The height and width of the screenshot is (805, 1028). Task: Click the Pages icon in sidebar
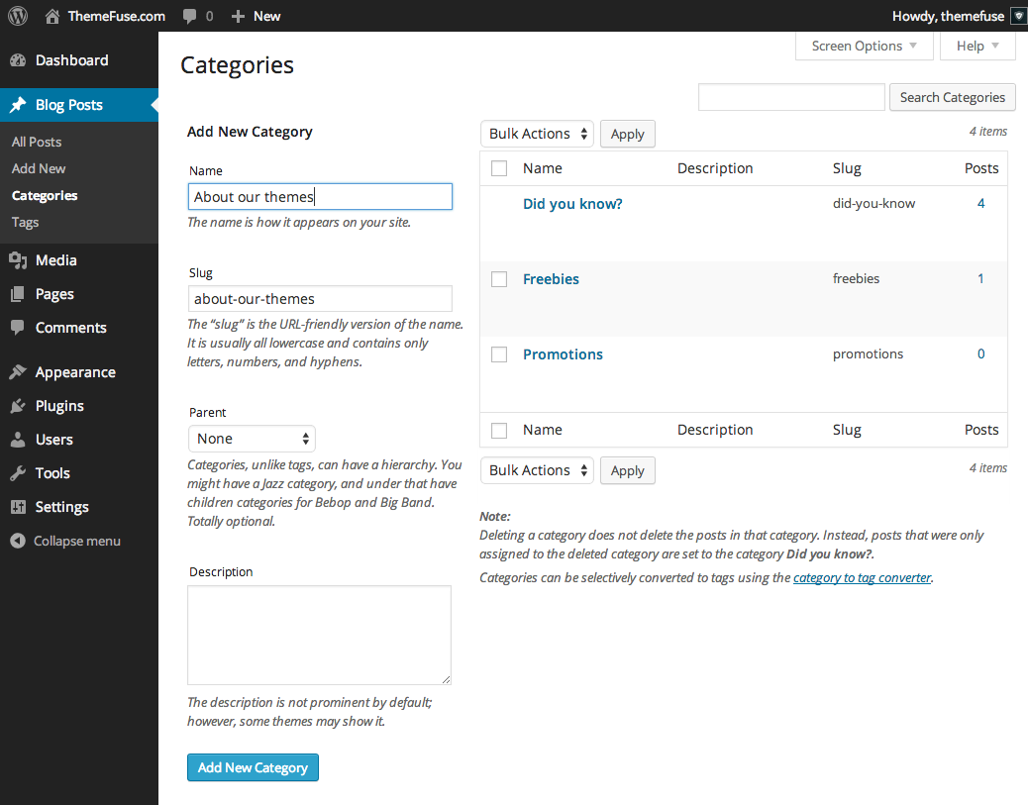pos(19,294)
